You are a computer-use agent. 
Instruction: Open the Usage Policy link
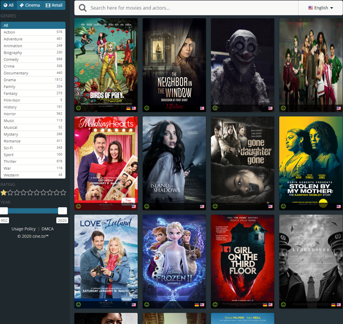click(23, 229)
